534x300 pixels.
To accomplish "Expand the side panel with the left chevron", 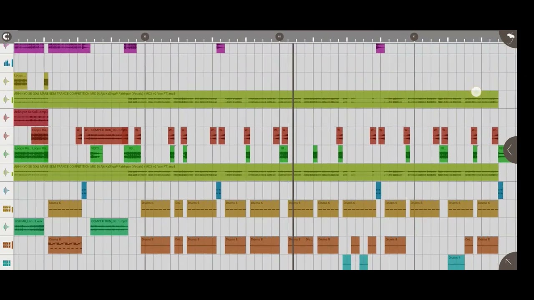I will click(509, 150).
